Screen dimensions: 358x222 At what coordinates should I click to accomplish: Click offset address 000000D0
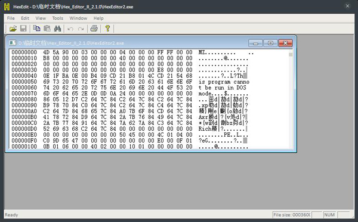tap(24, 129)
